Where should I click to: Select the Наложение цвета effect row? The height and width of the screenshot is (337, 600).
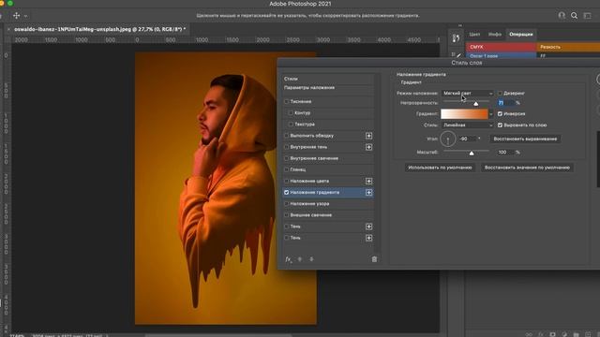[x=329, y=181]
